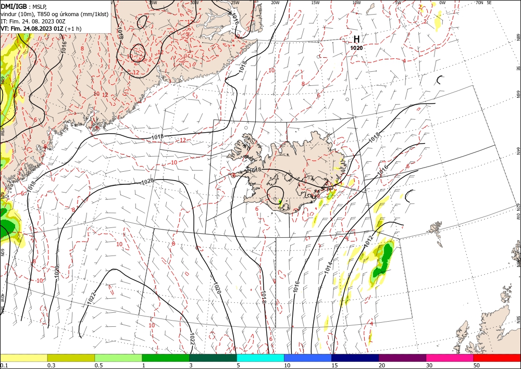Click the yellow 0.1–0.3 mm legend swatch

23,358
